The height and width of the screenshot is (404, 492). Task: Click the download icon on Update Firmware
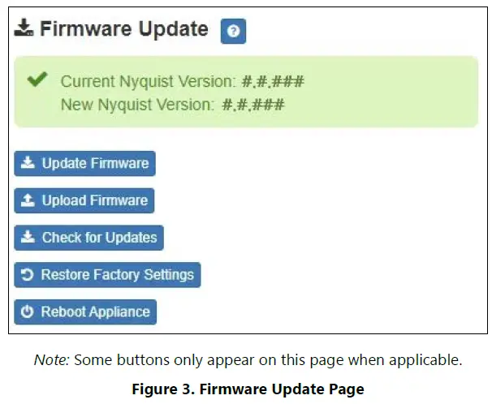point(28,163)
